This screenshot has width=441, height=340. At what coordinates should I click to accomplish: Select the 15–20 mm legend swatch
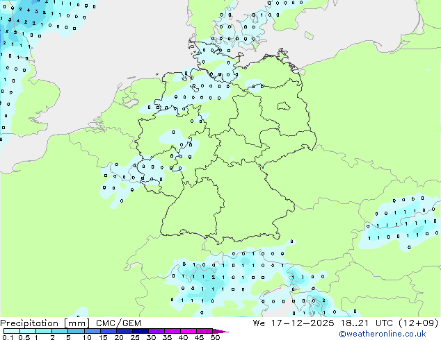(x=108, y=331)
